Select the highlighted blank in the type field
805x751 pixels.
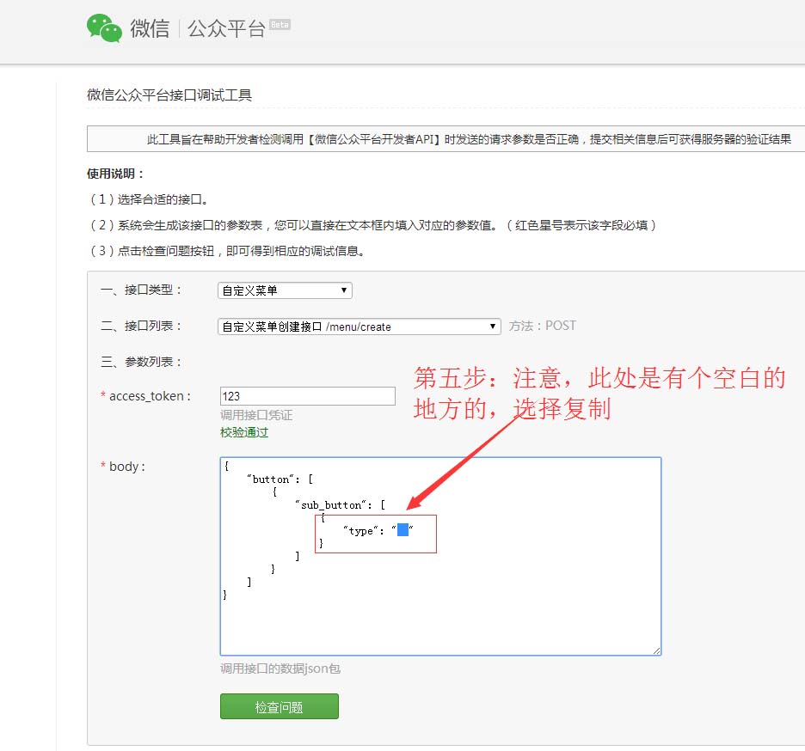coord(402,530)
